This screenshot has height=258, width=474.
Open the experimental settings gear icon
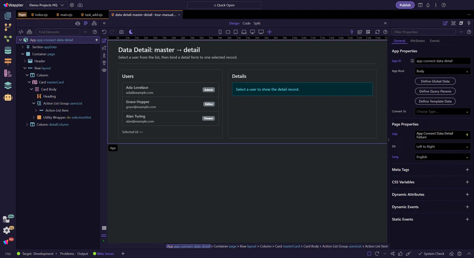[x=6, y=230]
